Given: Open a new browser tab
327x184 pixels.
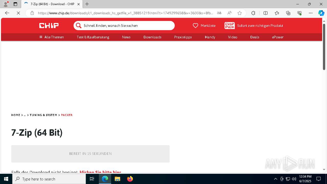Looking at the screenshot, I should click(x=87, y=4).
